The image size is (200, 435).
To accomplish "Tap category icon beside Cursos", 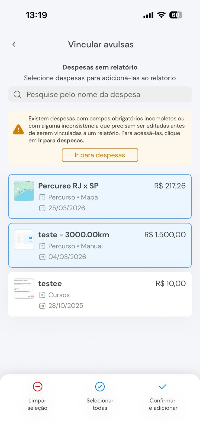I will [x=42, y=295].
